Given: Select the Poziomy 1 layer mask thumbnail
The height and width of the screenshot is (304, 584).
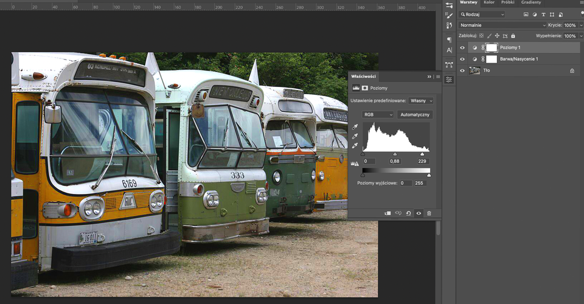Looking at the screenshot, I should [492, 47].
